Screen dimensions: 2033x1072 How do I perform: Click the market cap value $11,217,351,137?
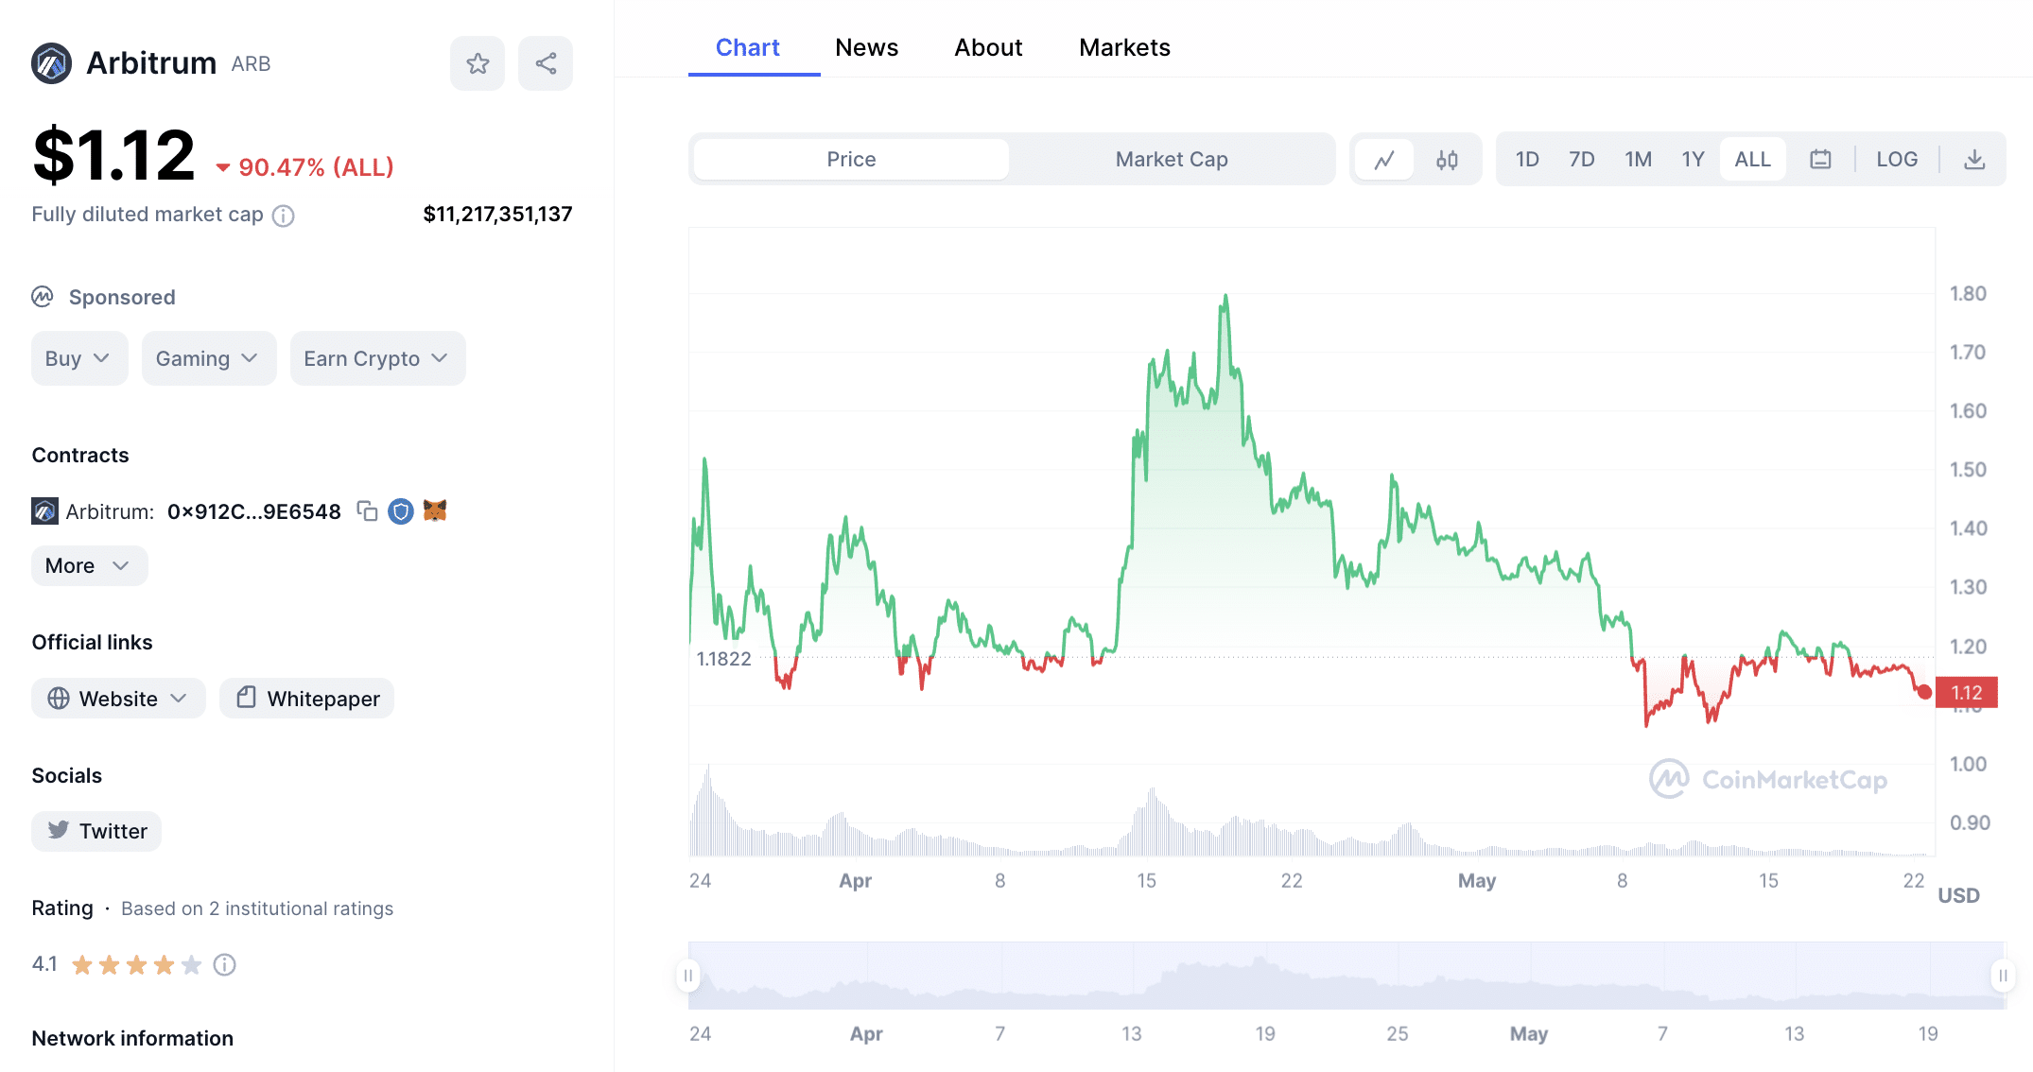coord(497,215)
